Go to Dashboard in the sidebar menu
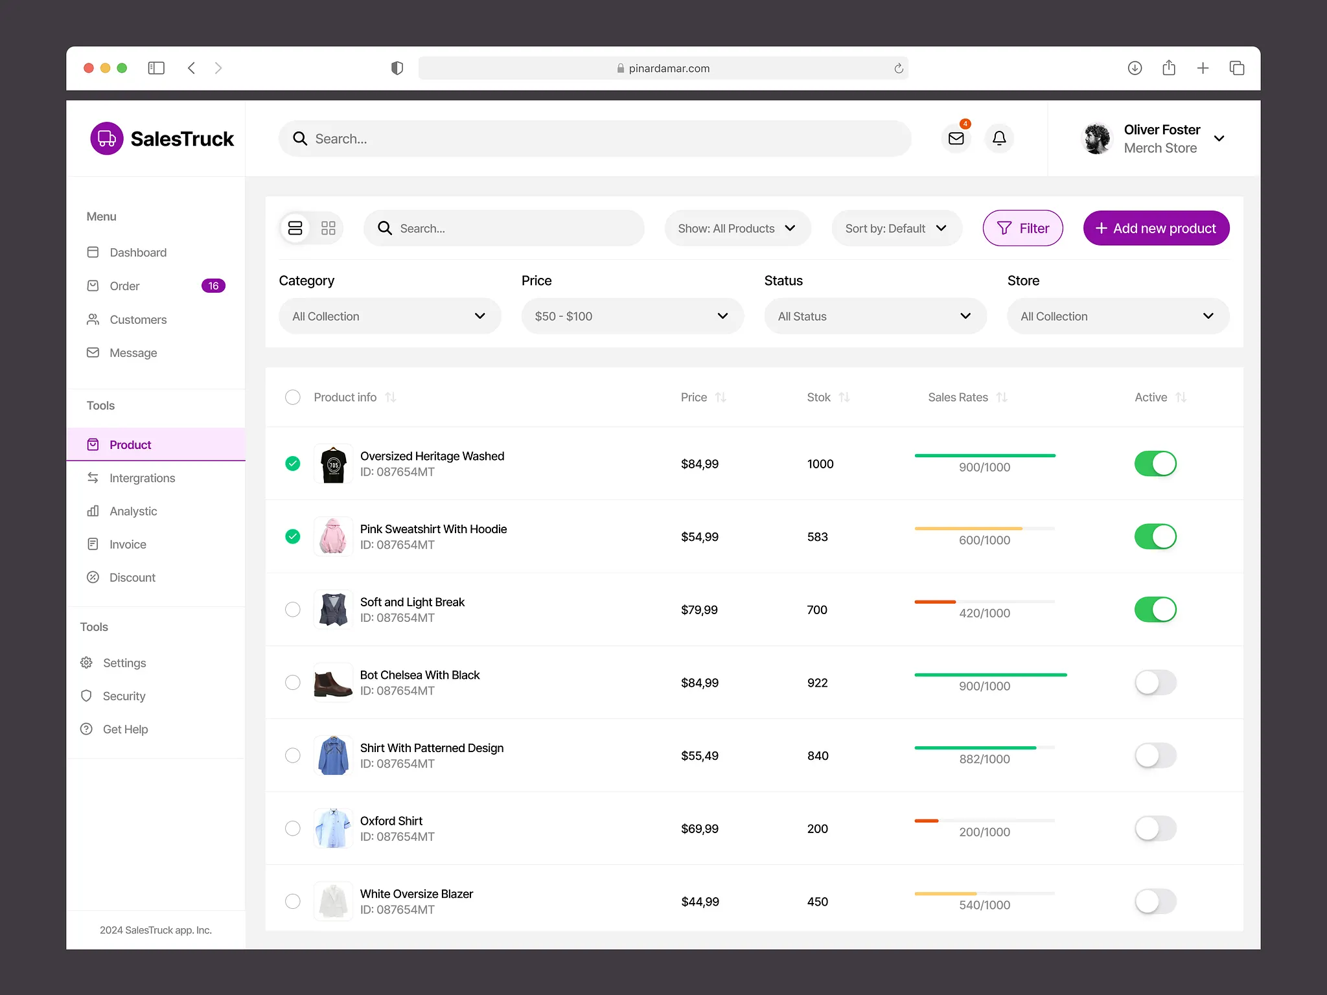 click(138, 253)
